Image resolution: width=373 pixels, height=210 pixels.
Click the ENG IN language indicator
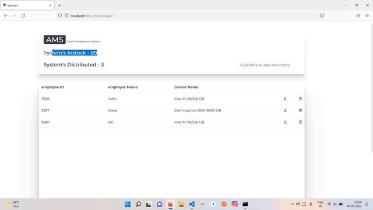(320, 204)
